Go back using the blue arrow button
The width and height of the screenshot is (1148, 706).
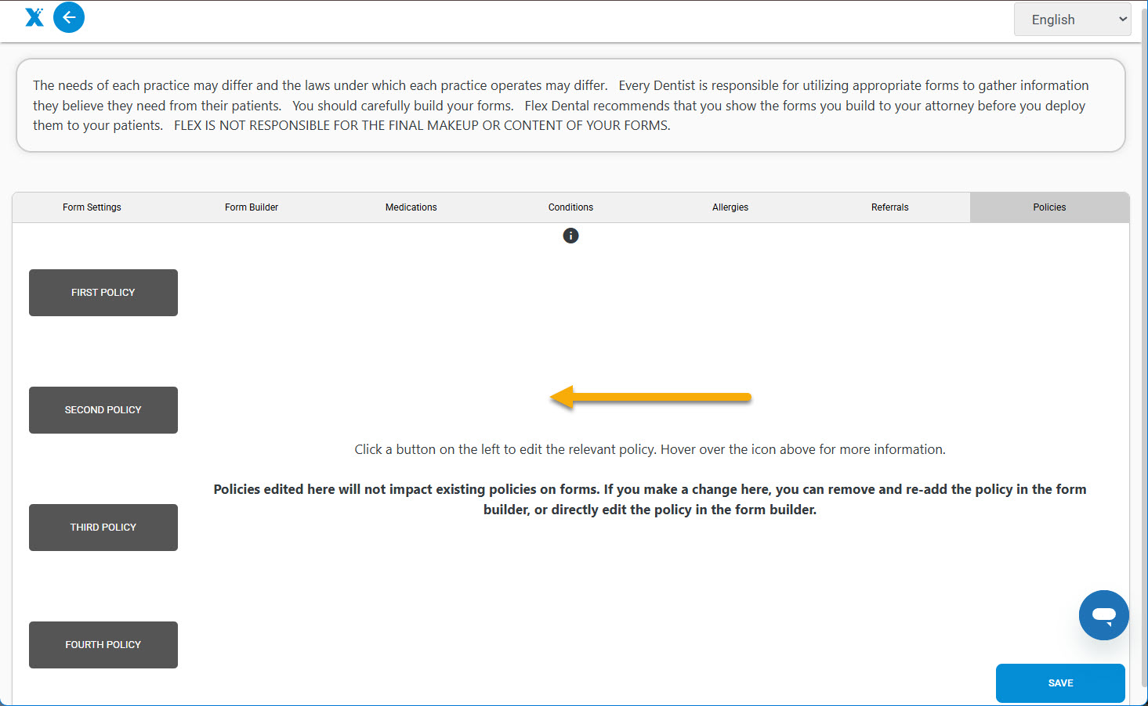pyautogui.click(x=69, y=17)
